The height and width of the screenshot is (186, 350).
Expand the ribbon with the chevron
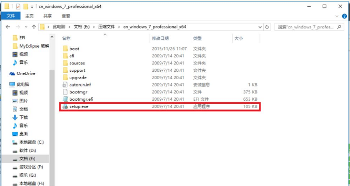[337, 17]
